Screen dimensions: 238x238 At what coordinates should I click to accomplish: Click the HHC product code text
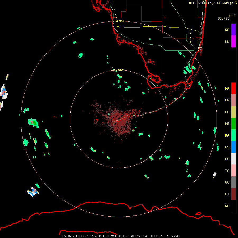[x=232, y=16]
